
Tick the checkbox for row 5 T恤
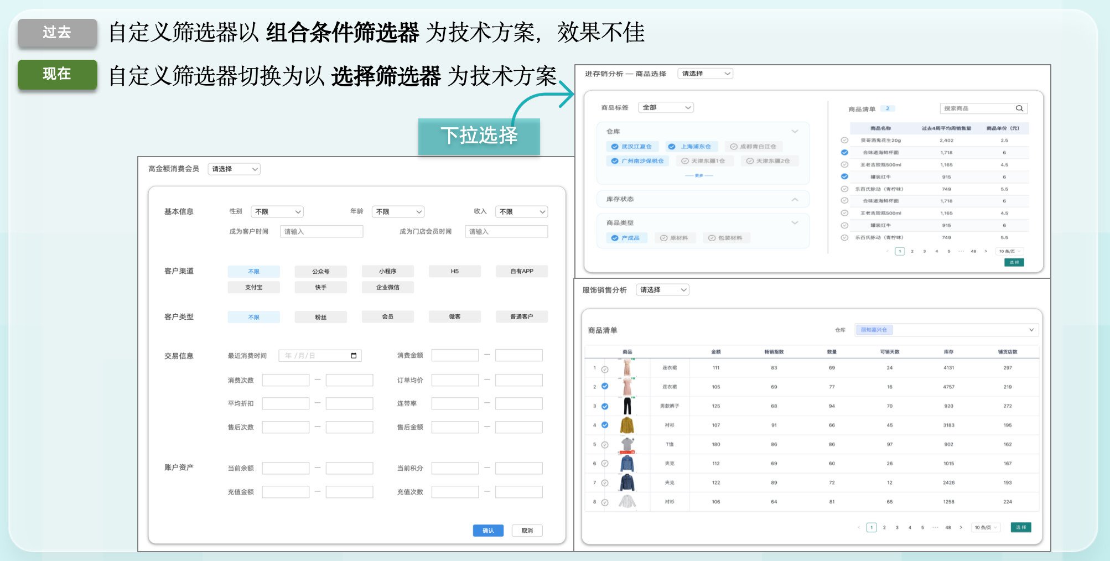click(x=605, y=445)
